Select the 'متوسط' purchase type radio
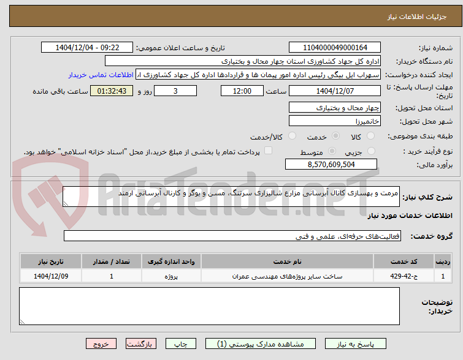Viewport: 463px width, 360px height. (x=332, y=151)
